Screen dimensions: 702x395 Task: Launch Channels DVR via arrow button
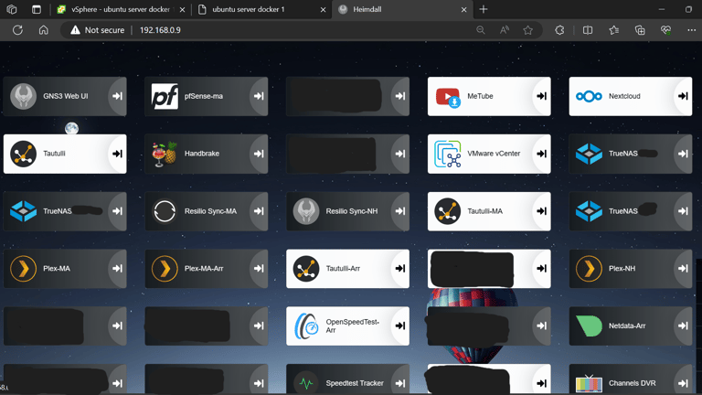click(683, 383)
